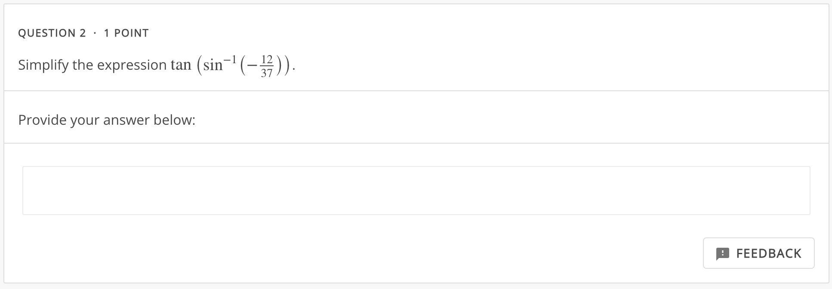Viewport: 832px width, 289px height.
Task: Select the '1 POINT' label text
Action: 126,32
